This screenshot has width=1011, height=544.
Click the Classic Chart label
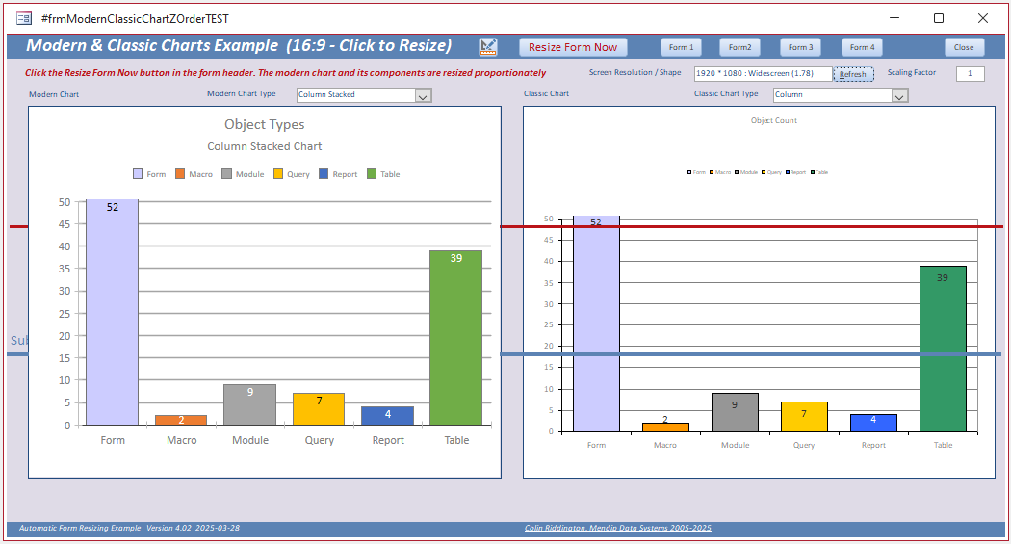(x=546, y=93)
